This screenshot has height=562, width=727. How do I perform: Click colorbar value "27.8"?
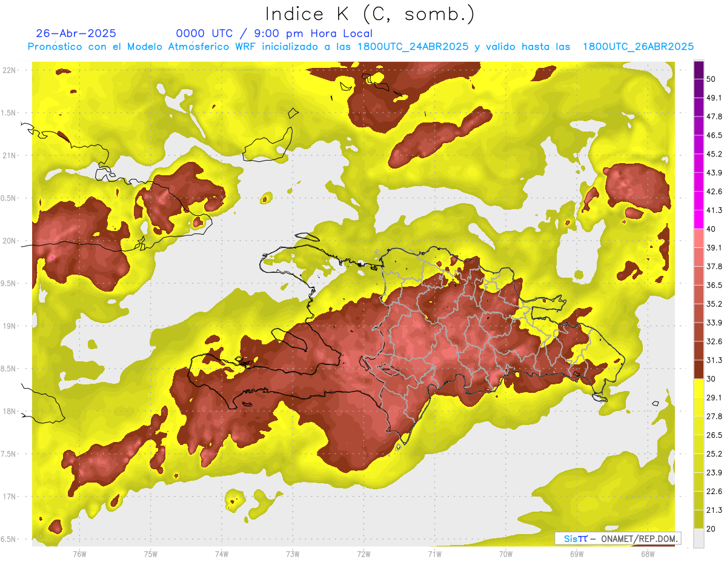[714, 416]
